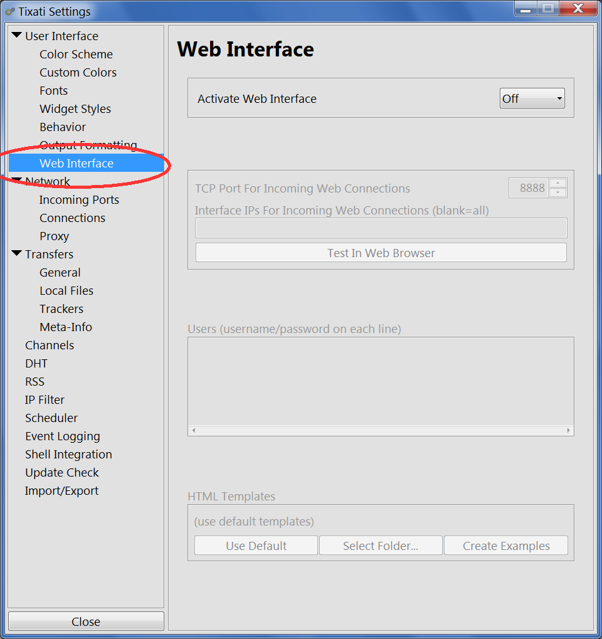Open RSS settings page

pyautogui.click(x=34, y=382)
